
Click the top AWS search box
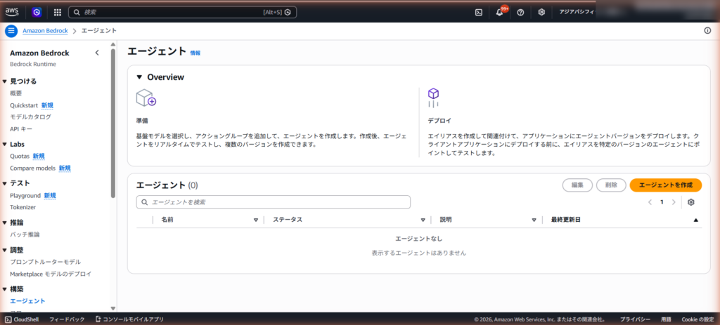point(182,13)
